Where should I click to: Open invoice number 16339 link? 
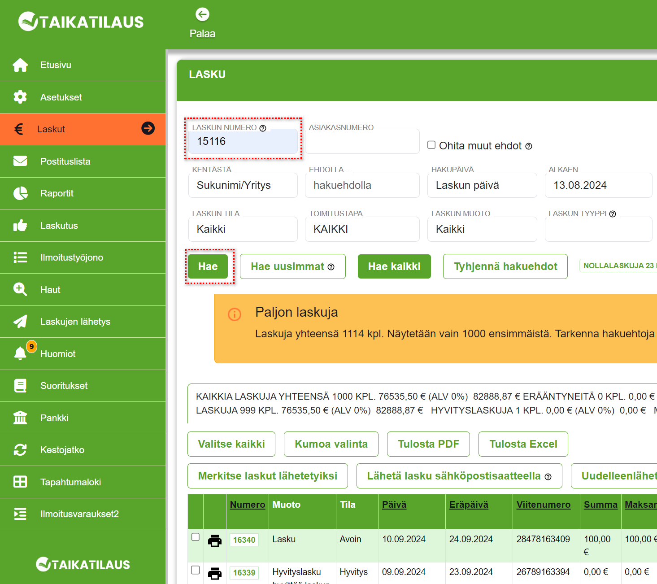244,573
